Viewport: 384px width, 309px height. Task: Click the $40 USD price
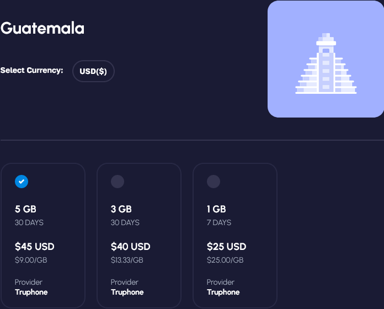[x=131, y=247]
